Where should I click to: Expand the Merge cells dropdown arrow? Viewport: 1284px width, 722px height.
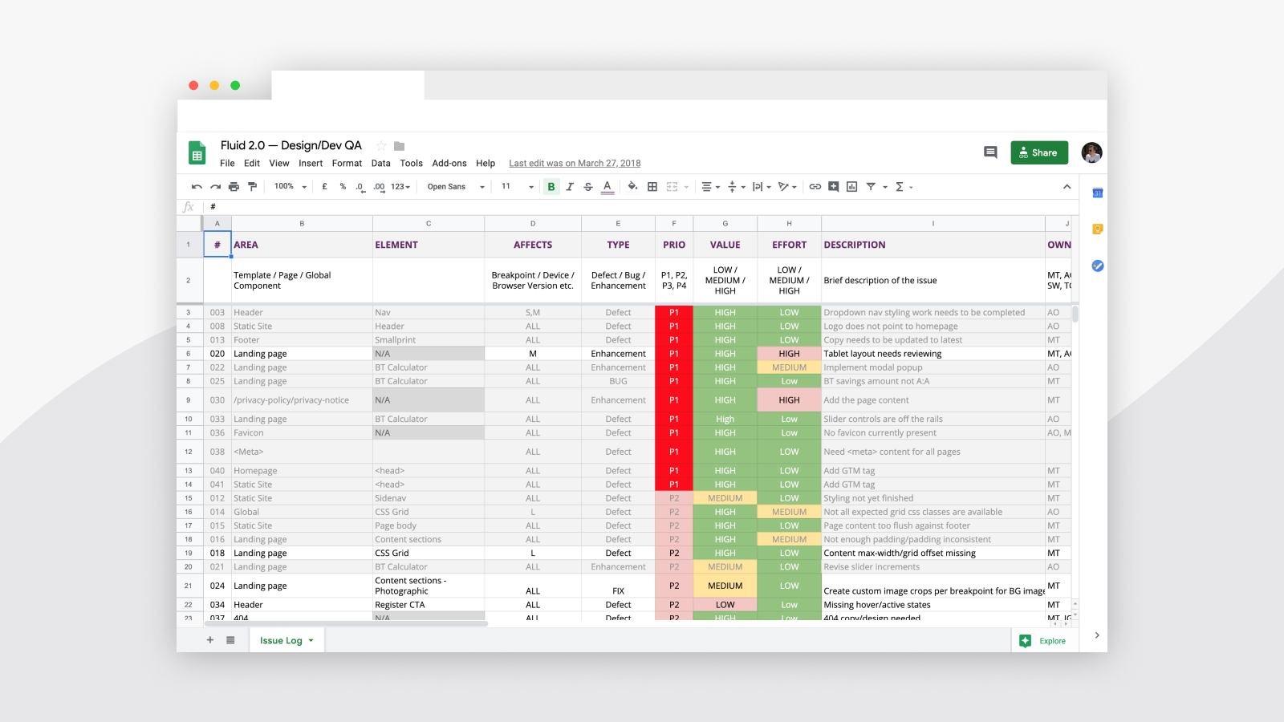tap(686, 188)
